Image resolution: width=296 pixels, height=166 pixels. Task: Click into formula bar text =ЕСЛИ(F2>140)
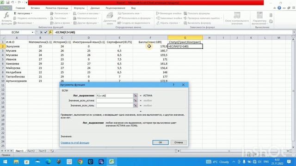(65, 32)
